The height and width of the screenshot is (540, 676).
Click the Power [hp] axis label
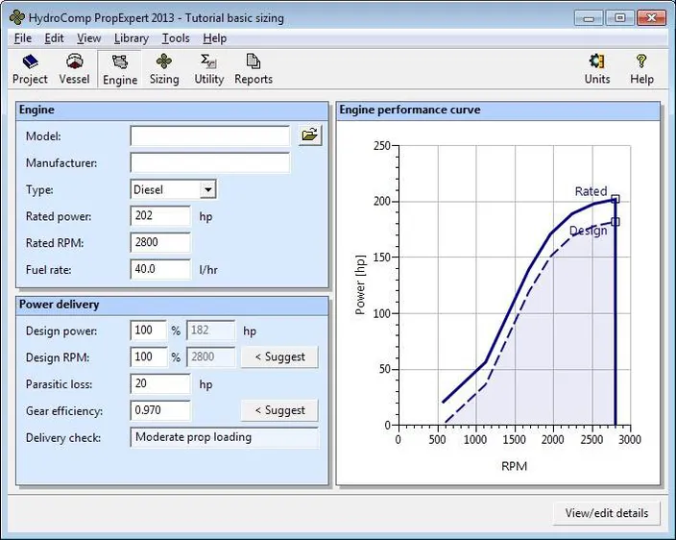point(360,284)
